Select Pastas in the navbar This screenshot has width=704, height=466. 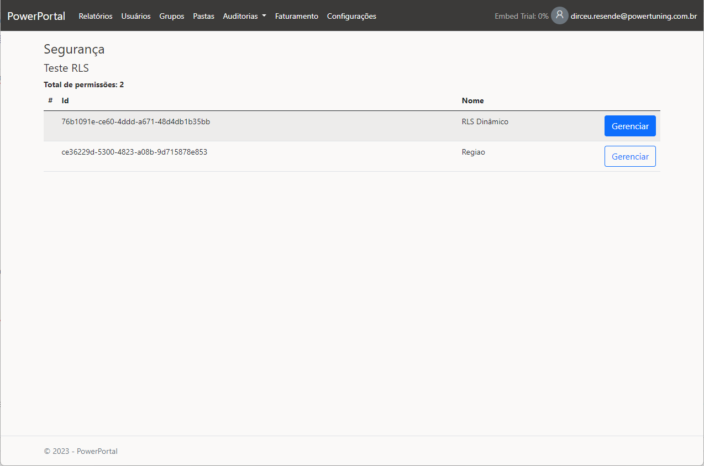point(203,16)
